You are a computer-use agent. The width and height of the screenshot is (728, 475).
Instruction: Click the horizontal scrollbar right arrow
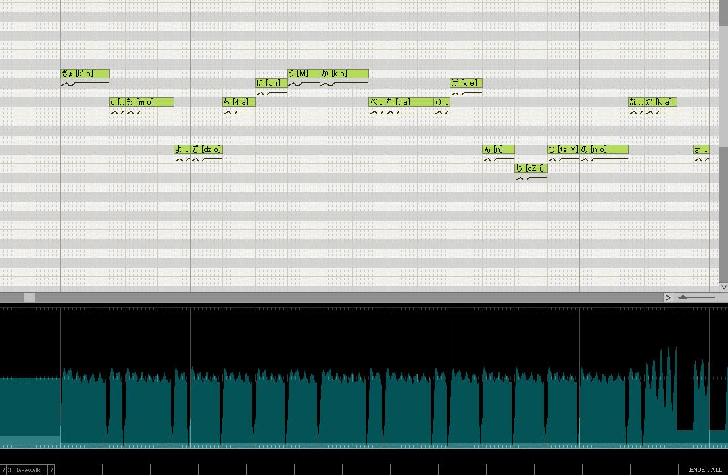click(668, 297)
